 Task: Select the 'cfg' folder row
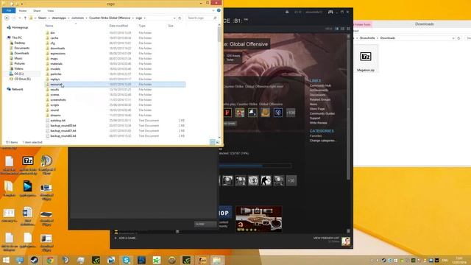click(x=115, y=43)
